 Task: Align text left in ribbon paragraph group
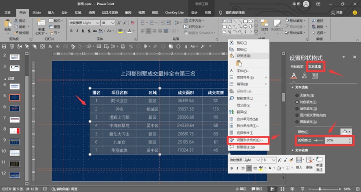(143, 31)
